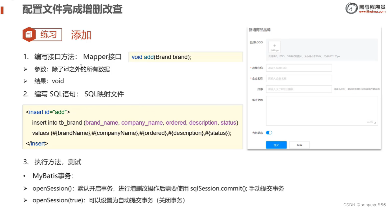390x210 pixels.
Task: Click the red asterisk beside 品牌名称
Action: (x=251, y=68)
